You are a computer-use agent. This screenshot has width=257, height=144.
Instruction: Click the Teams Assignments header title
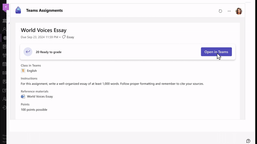pos(44,11)
